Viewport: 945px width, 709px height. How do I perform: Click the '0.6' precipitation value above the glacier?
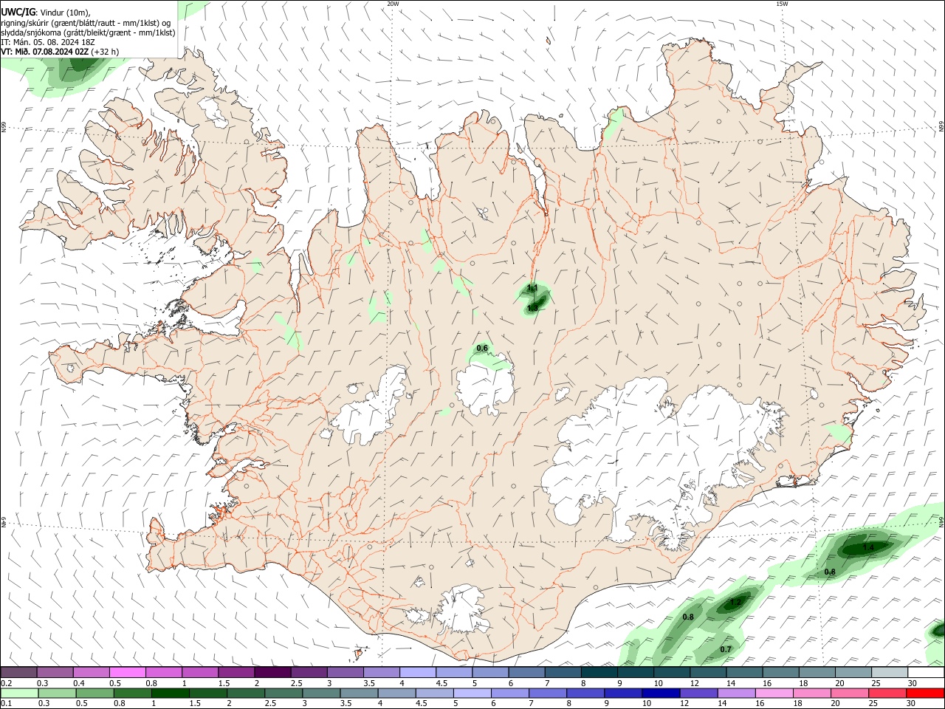tap(482, 348)
